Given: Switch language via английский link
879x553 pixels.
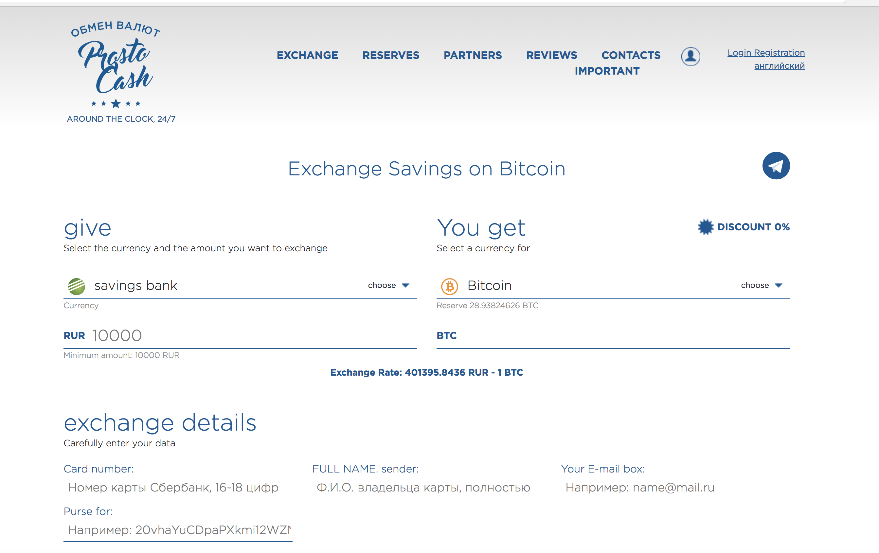Looking at the screenshot, I should point(779,66).
